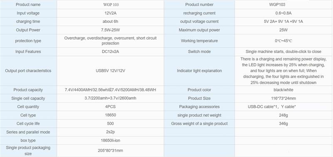Click the "7.5W-25W" output power cell
Viewport: 333px width, 157px height.
(x=110, y=30)
